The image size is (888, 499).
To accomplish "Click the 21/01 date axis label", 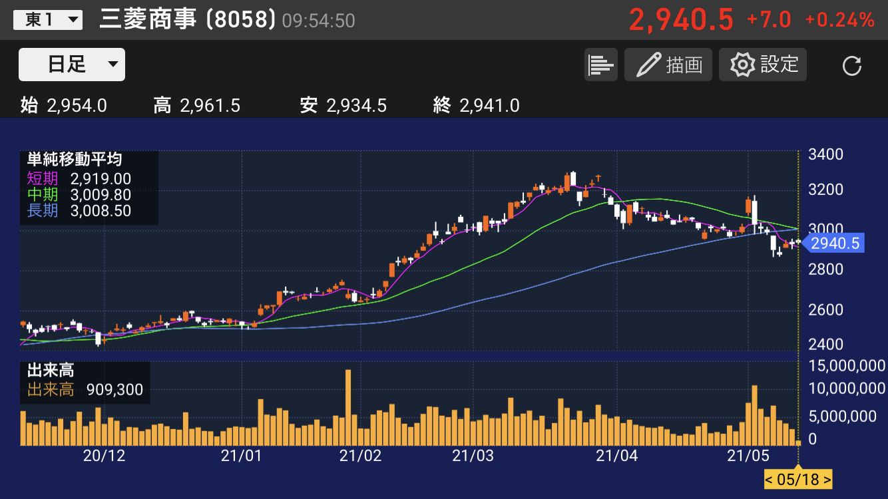I will [241, 456].
